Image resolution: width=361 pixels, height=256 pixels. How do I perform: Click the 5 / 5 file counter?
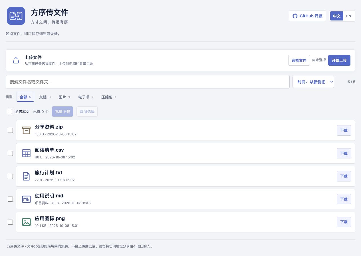pyautogui.click(x=351, y=82)
